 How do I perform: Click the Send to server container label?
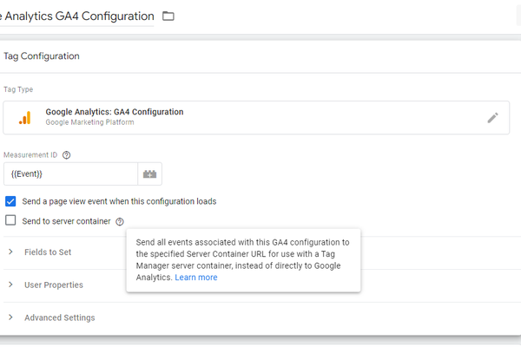point(67,221)
